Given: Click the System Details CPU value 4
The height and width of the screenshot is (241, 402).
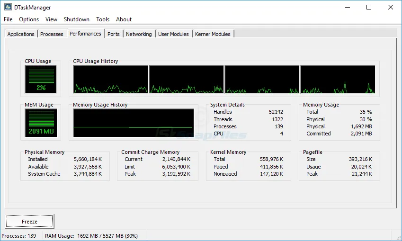Looking at the screenshot, I should coord(282,134).
